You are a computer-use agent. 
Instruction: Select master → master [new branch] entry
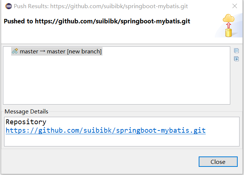(57, 51)
